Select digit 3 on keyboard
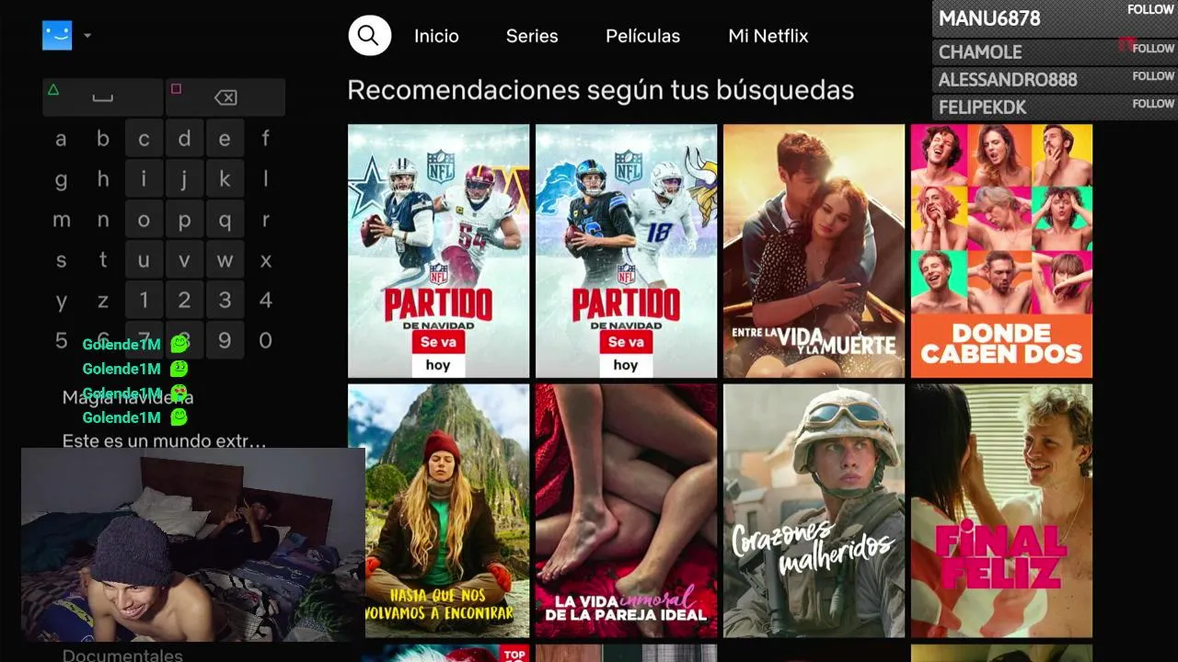 pos(225,300)
